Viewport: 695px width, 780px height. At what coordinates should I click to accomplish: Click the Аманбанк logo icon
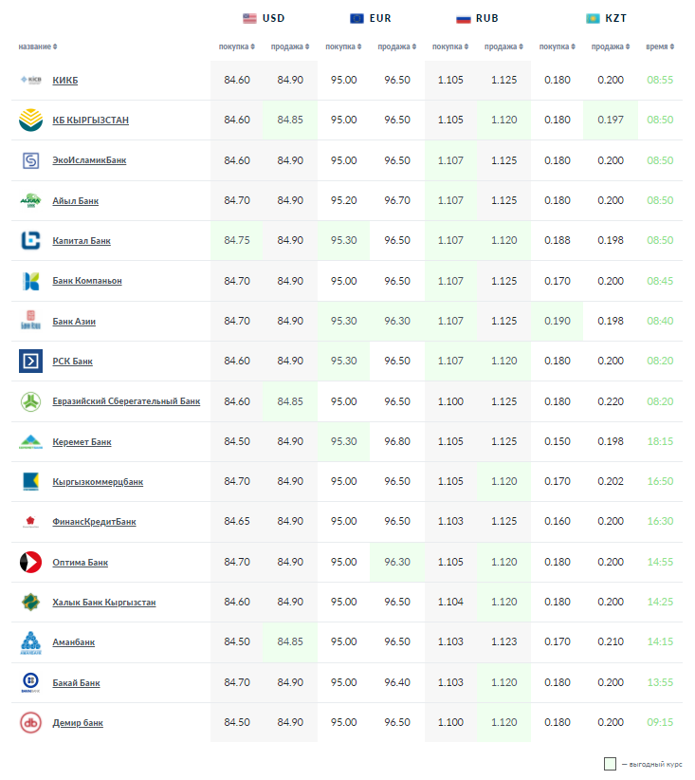(x=30, y=642)
